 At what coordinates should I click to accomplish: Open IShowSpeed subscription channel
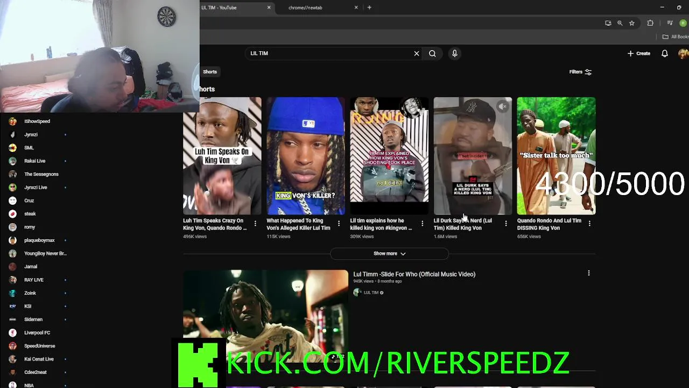click(x=37, y=121)
